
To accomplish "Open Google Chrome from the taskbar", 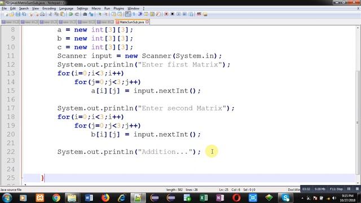I will 56,198.
